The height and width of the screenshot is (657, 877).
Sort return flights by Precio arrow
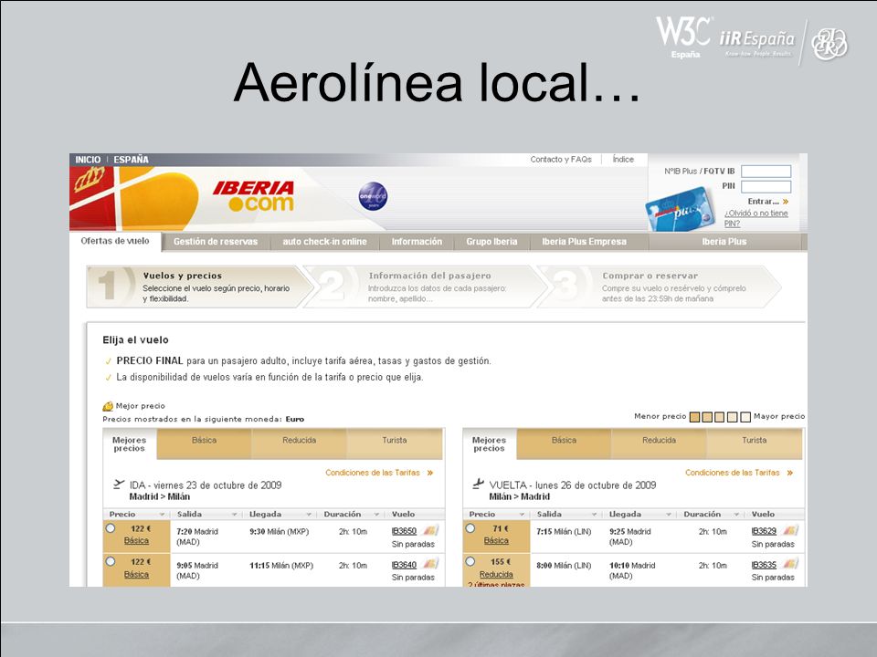[522, 515]
